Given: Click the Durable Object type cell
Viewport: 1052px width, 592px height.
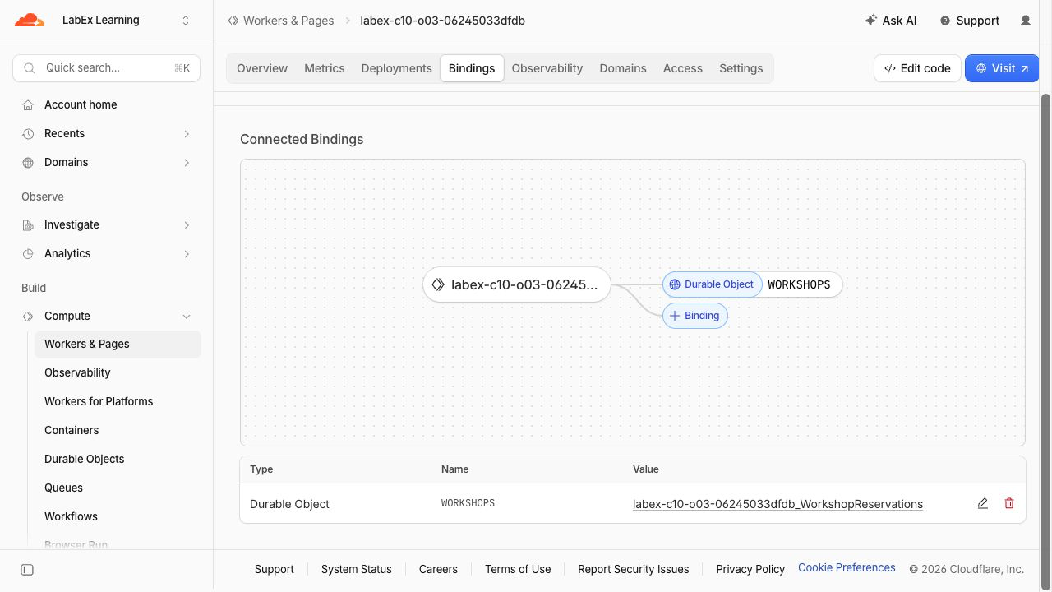Looking at the screenshot, I should [x=289, y=504].
